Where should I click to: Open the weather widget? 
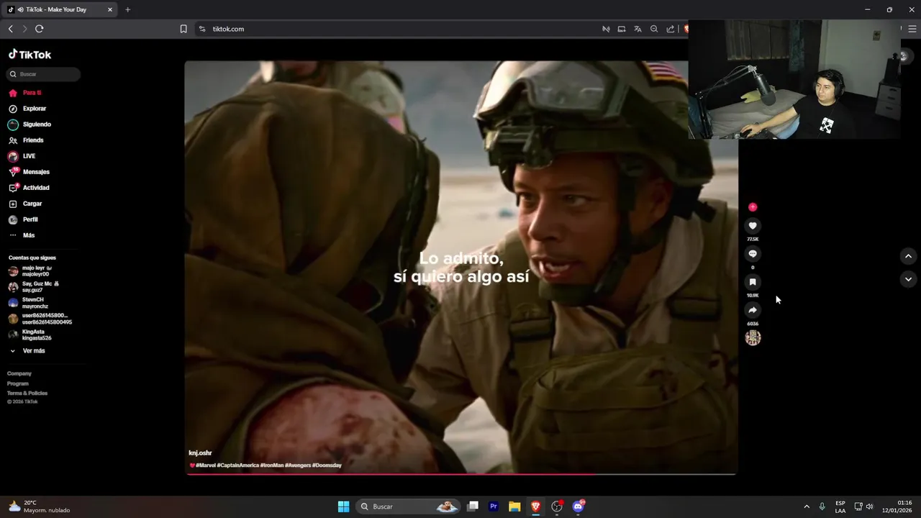tap(40, 506)
